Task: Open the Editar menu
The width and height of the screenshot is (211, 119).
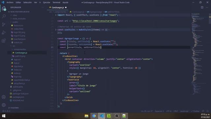Action: tap(18, 2)
